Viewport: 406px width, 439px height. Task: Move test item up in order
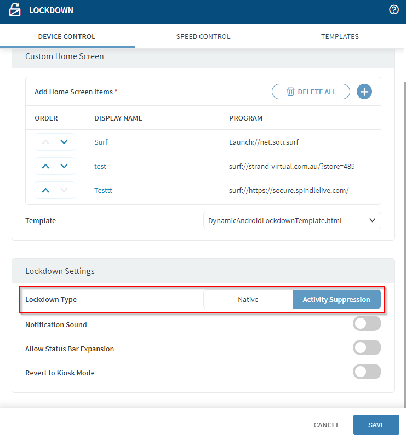pyautogui.click(x=45, y=166)
